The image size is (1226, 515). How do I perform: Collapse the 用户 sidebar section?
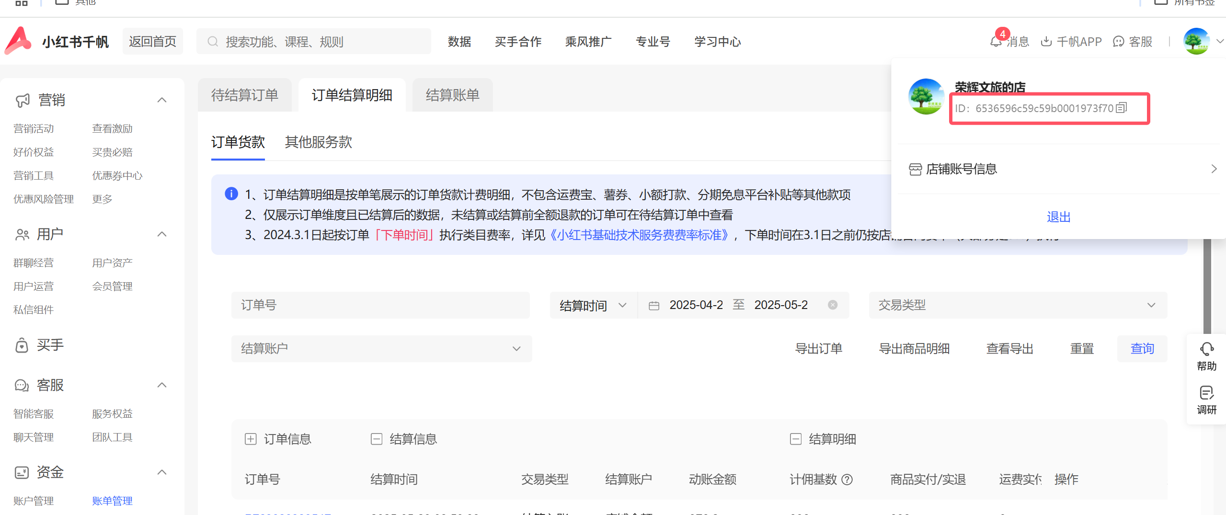[x=162, y=234]
